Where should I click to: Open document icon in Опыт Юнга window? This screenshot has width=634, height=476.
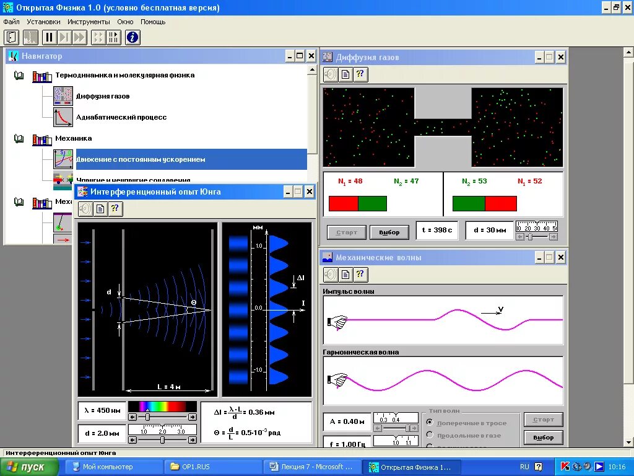100,209
